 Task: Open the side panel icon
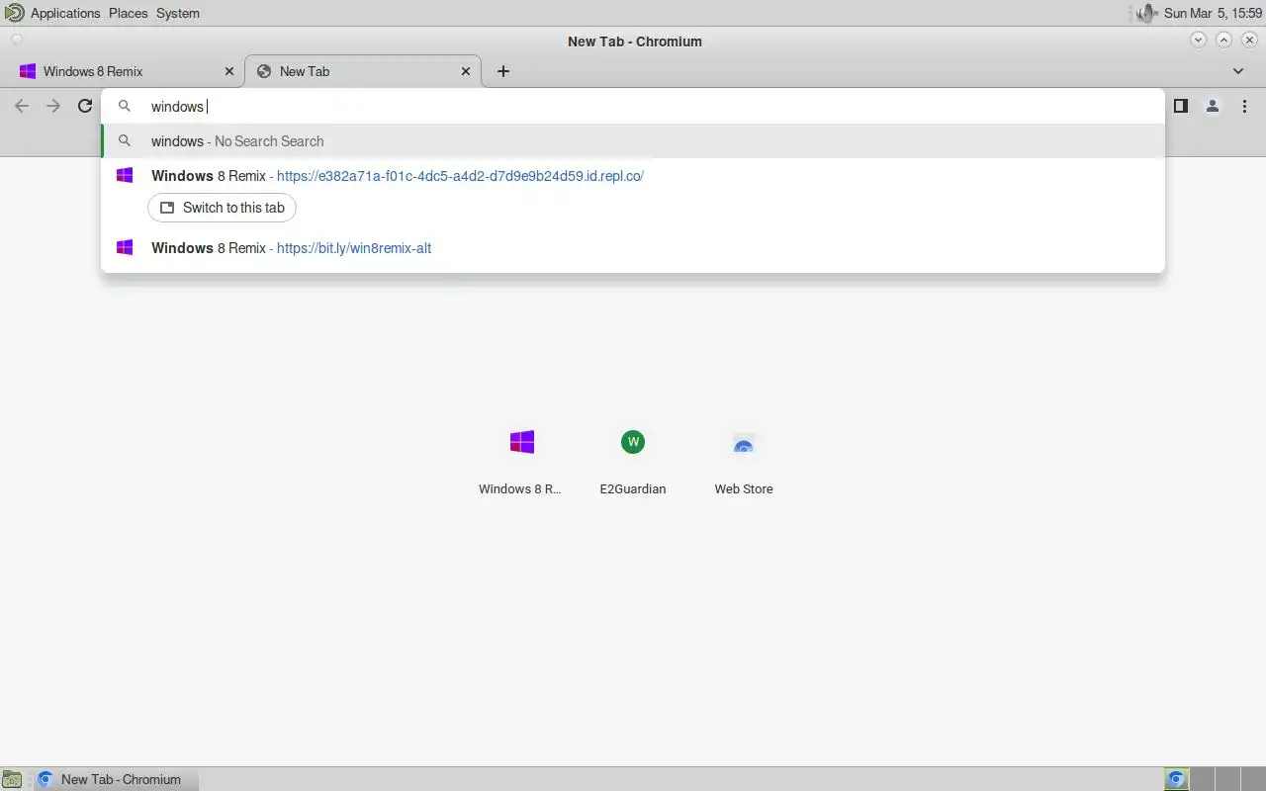click(x=1180, y=106)
